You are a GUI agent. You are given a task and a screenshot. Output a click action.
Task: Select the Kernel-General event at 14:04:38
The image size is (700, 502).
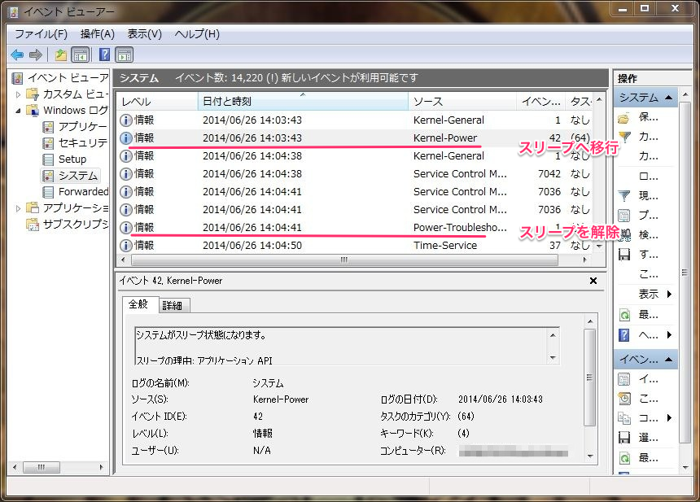pos(356,155)
